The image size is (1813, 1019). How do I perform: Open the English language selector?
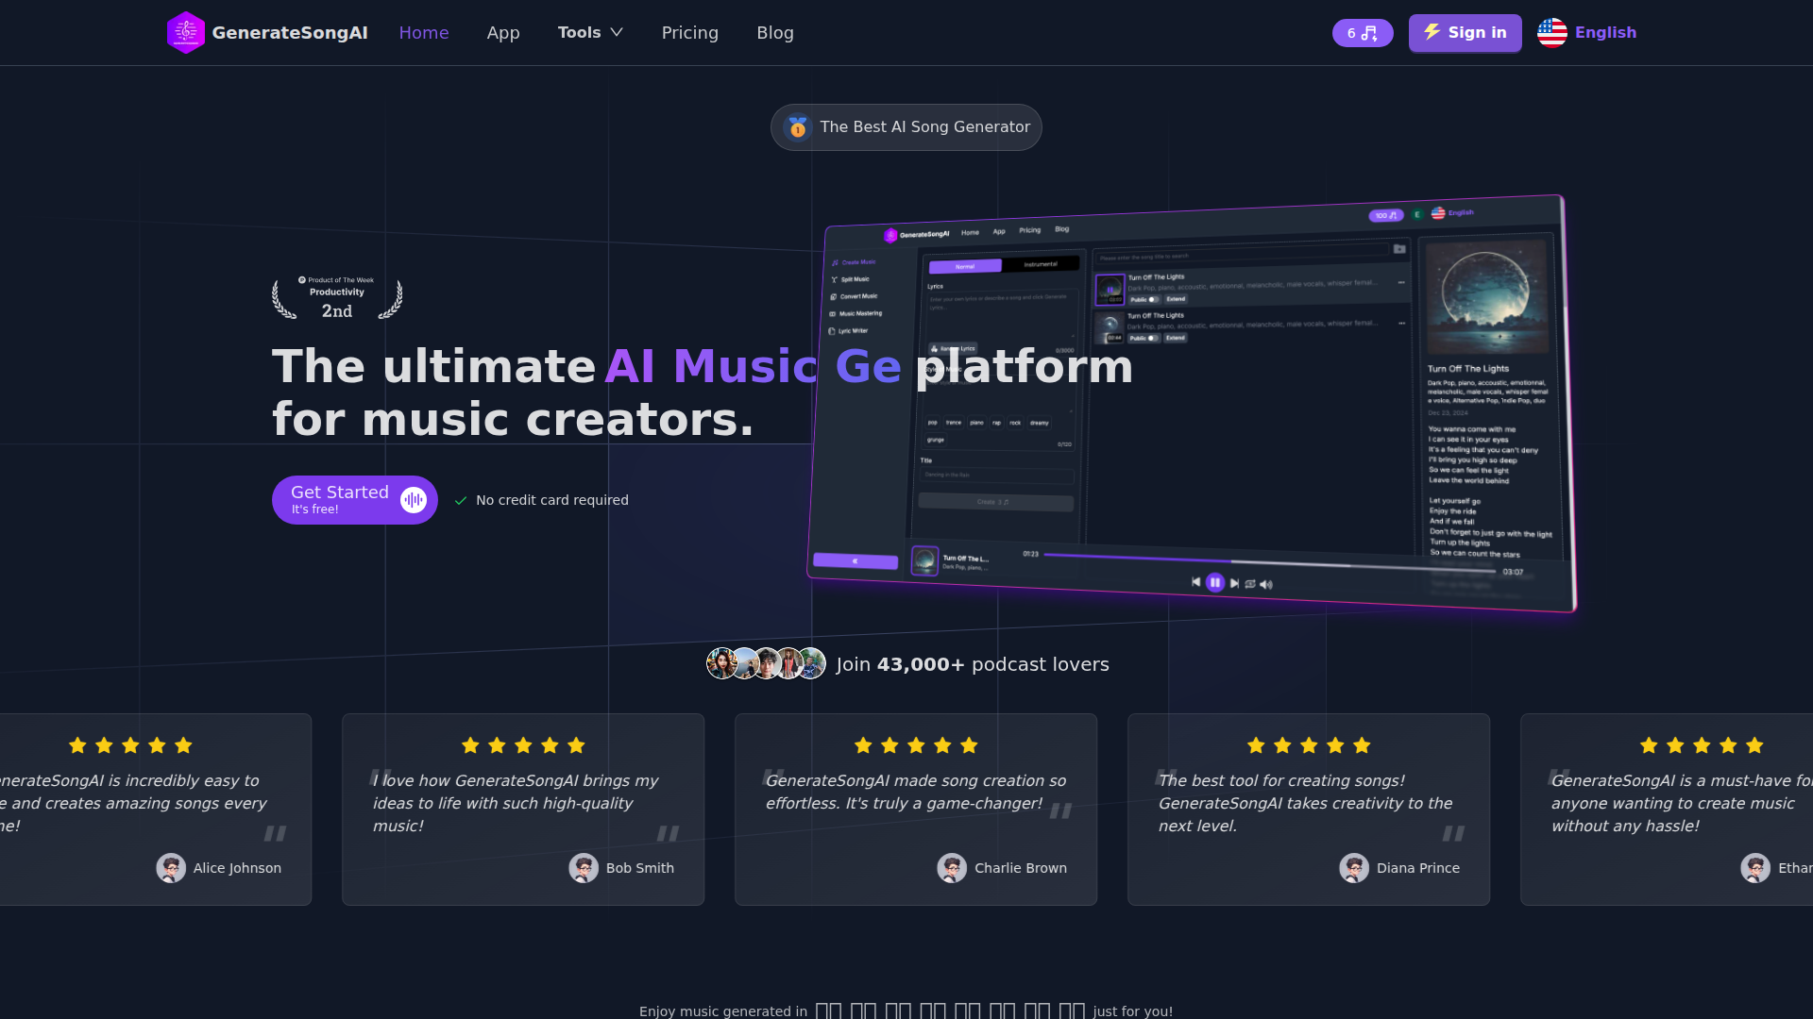[1604, 33]
